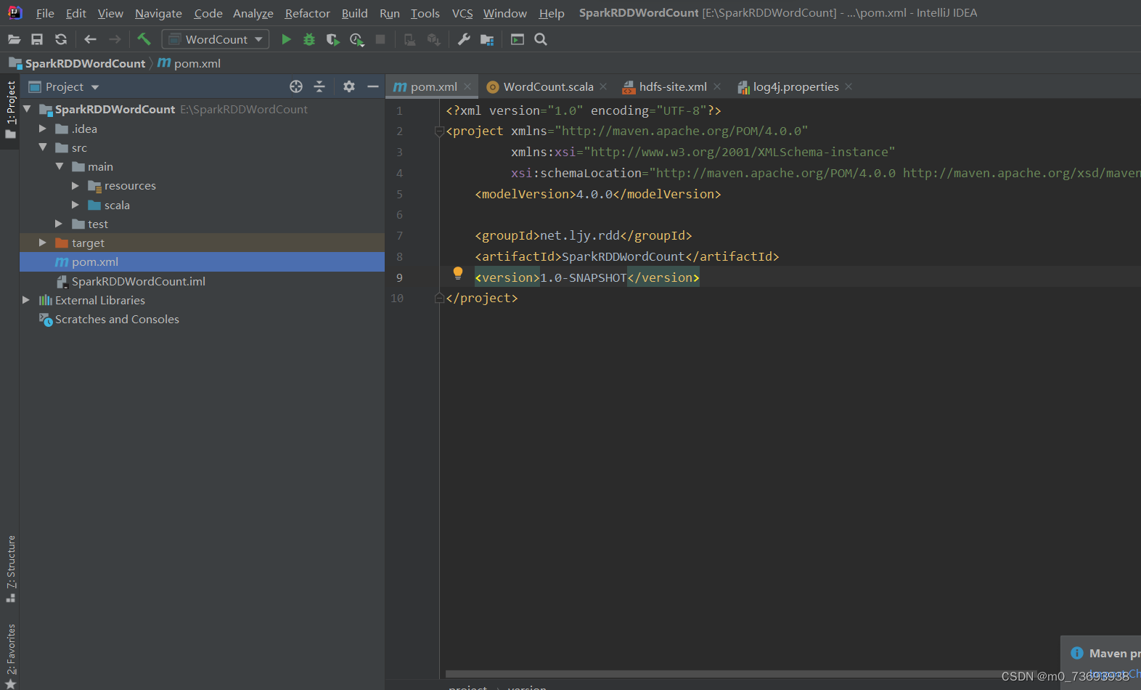Fold the project tag on line 2
Screen dimensions: 1141x690
tap(439, 131)
